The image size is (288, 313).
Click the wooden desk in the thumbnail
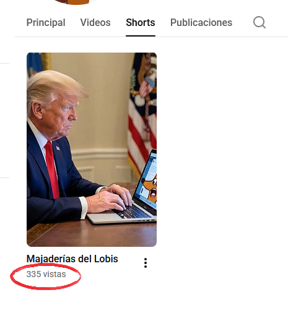[92, 234]
